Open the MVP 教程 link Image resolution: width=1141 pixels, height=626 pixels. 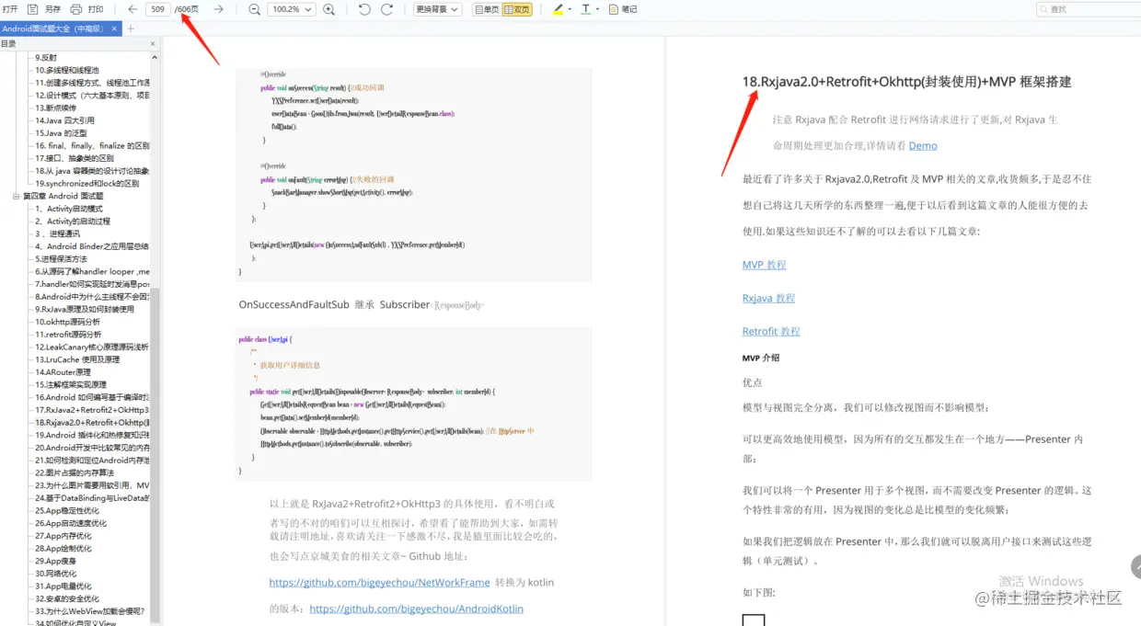pos(765,265)
